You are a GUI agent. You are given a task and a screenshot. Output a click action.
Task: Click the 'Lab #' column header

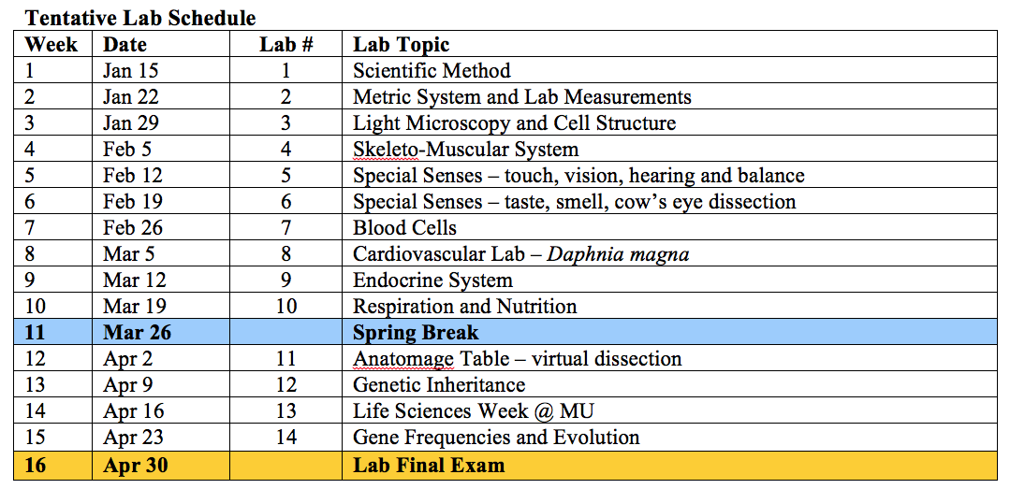click(286, 44)
